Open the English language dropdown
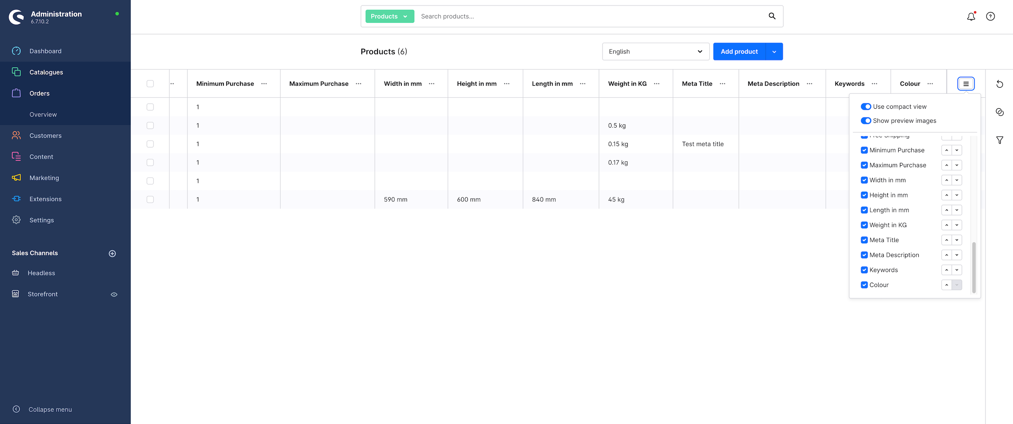Viewport: 1013px width, 424px height. point(656,51)
